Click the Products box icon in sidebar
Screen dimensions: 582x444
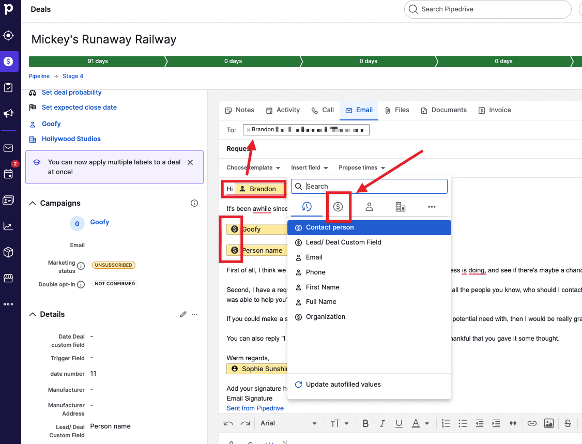coord(8,252)
